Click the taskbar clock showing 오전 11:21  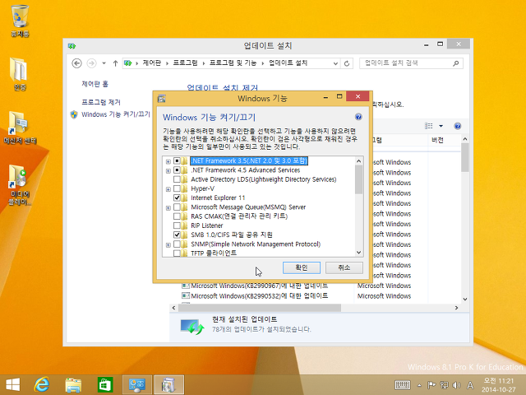click(x=499, y=385)
